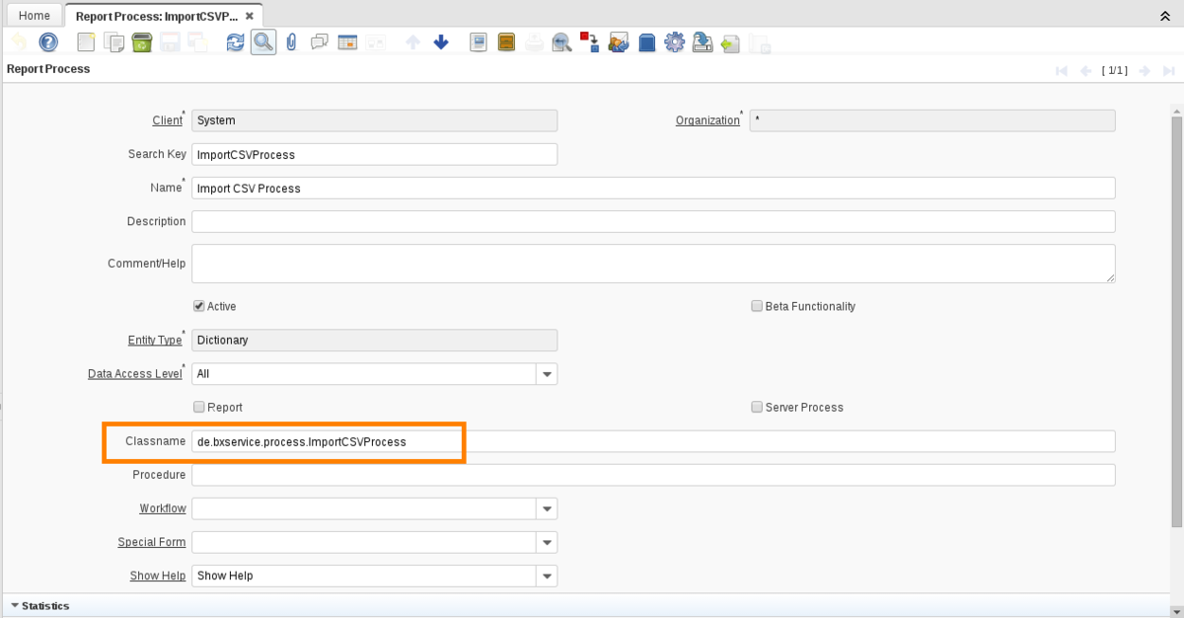
Task: Enable the Beta Functionality checkbox
Action: [758, 306]
